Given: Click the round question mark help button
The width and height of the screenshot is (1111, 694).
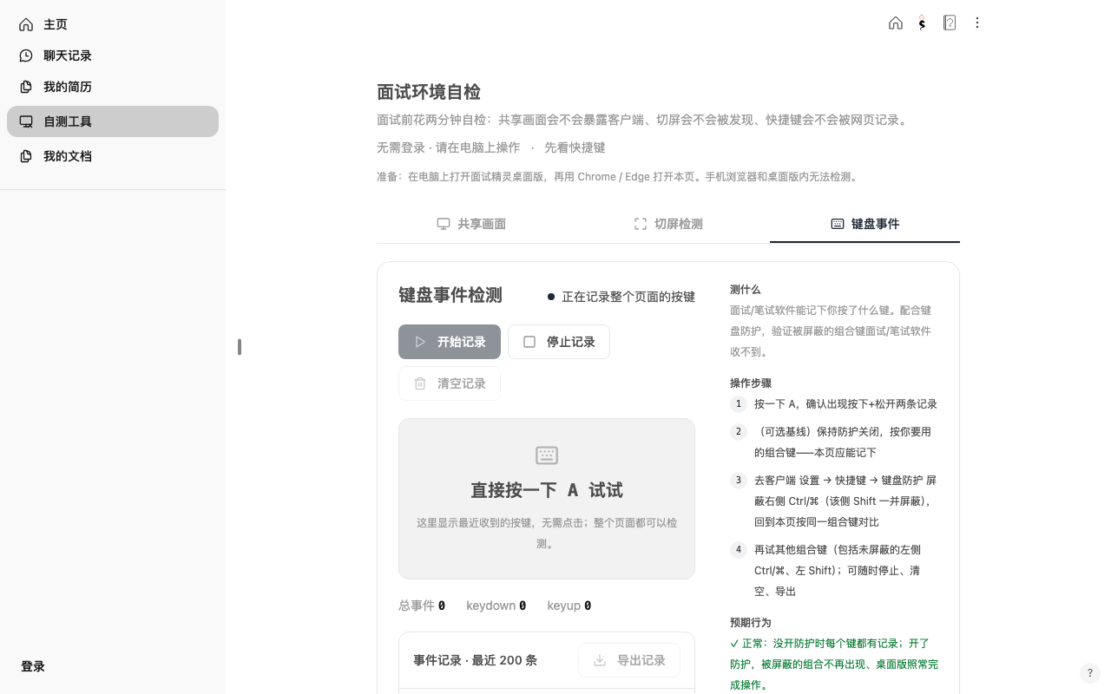Looking at the screenshot, I should coord(1090,673).
